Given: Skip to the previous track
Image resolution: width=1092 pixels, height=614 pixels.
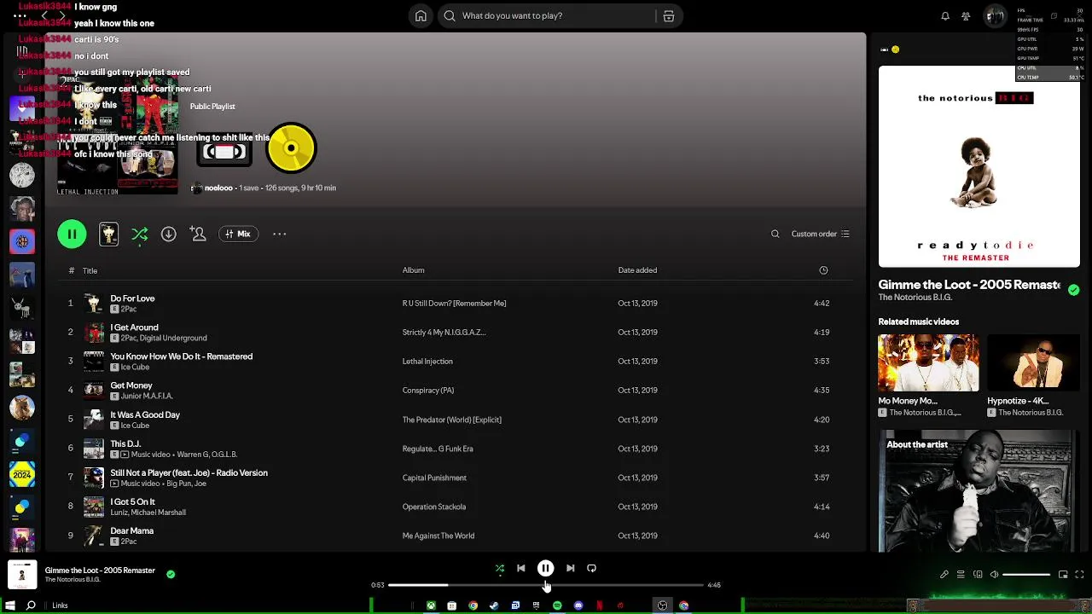Looking at the screenshot, I should point(521,569).
